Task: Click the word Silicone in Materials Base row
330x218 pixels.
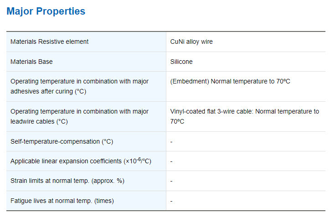Action: pyautogui.click(x=181, y=62)
